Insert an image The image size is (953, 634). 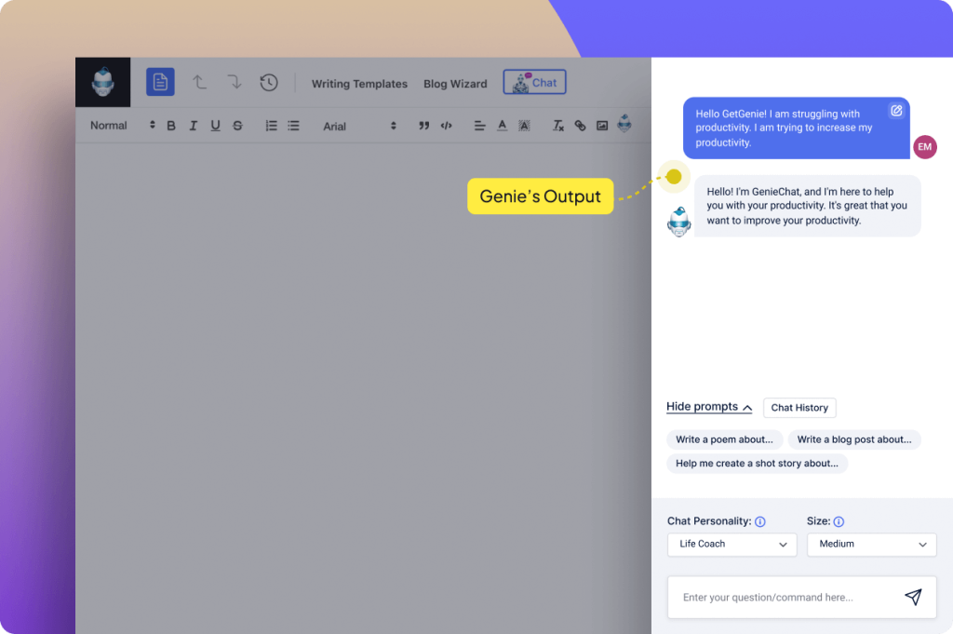[602, 126]
